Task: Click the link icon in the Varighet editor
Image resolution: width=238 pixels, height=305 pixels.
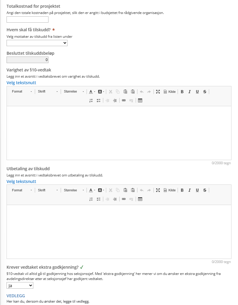Action: 124,101
